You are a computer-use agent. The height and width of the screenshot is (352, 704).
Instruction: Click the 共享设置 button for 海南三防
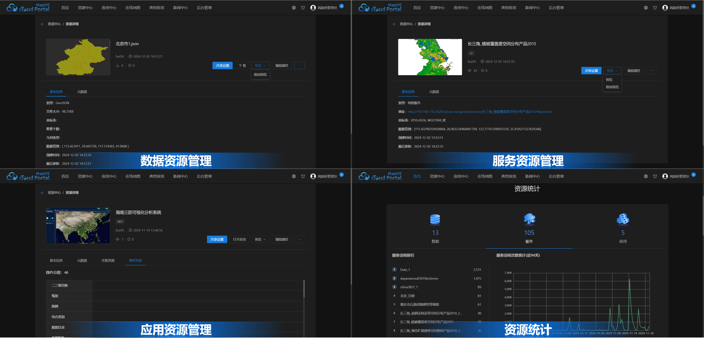point(217,239)
